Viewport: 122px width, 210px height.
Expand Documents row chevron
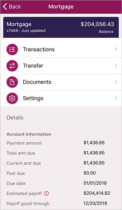pyautogui.click(x=116, y=82)
